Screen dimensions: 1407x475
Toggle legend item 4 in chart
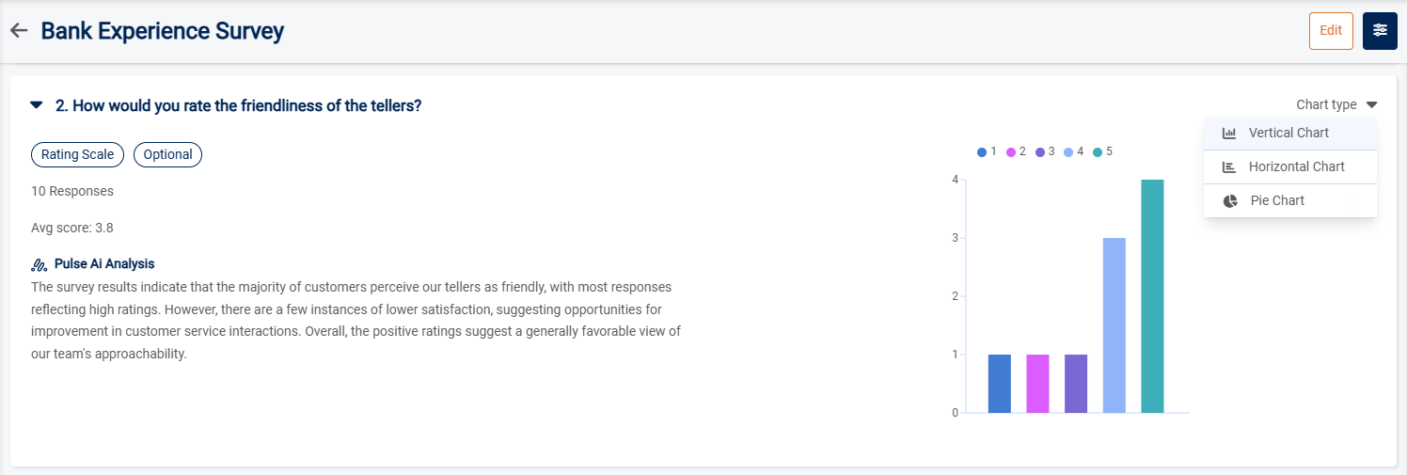1074,151
